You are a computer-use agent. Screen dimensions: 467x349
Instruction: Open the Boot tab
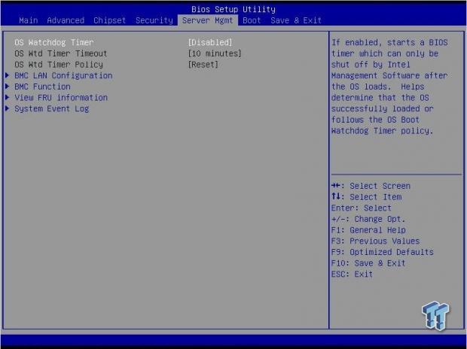tap(252, 20)
